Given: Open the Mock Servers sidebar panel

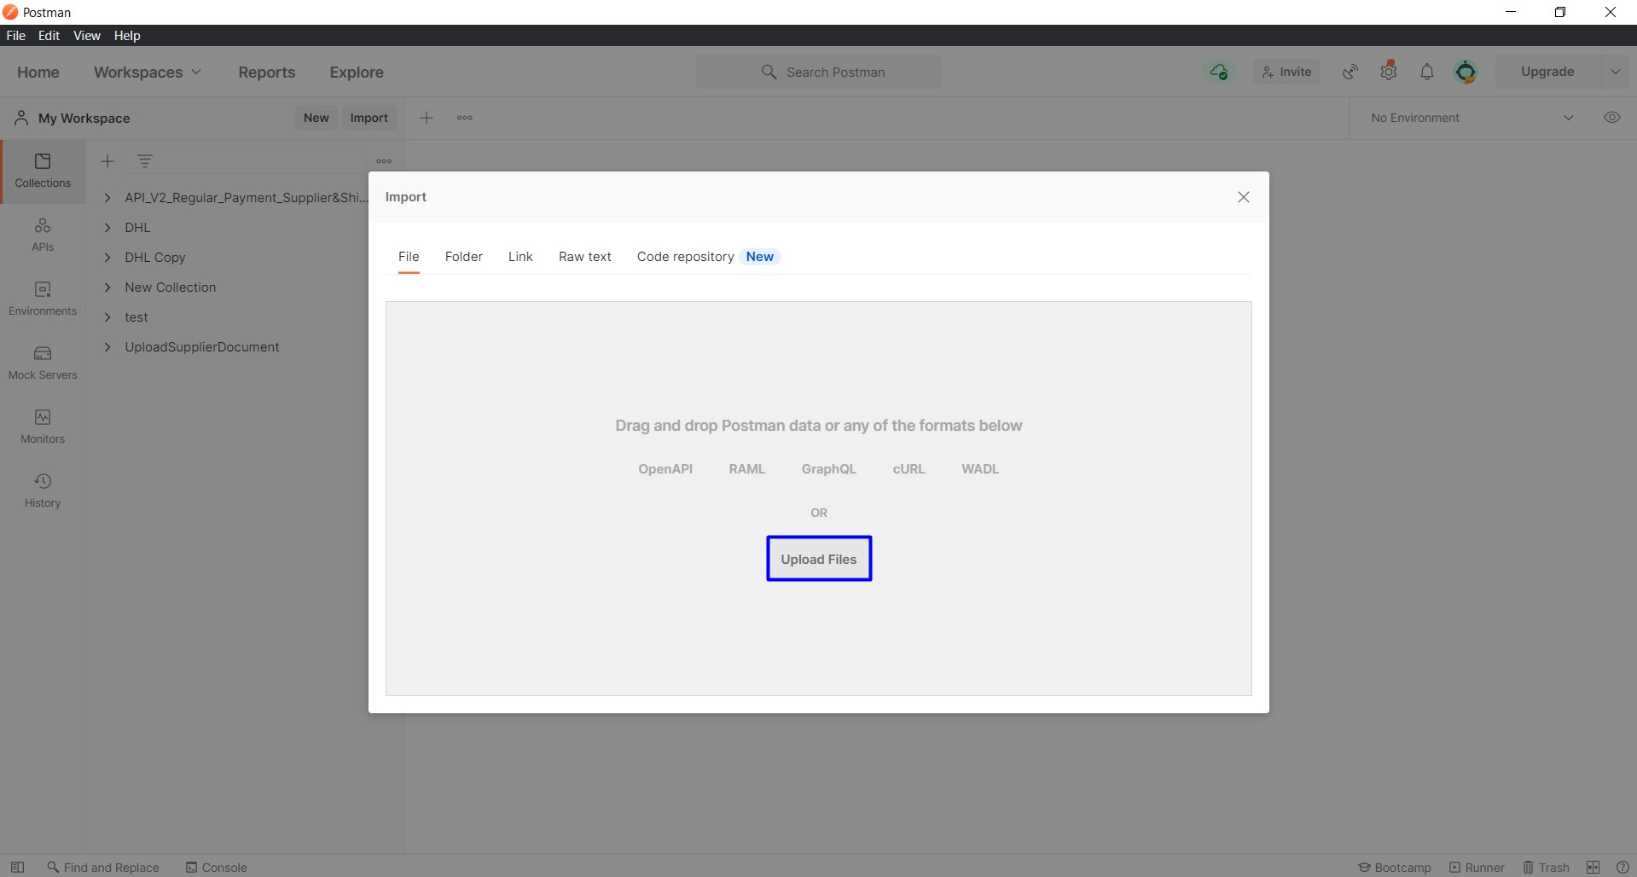Looking at the screenshot, I should tap(43, 363).
